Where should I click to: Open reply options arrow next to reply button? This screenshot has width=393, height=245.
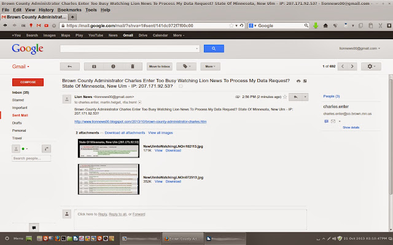click(x=305, y=97)
